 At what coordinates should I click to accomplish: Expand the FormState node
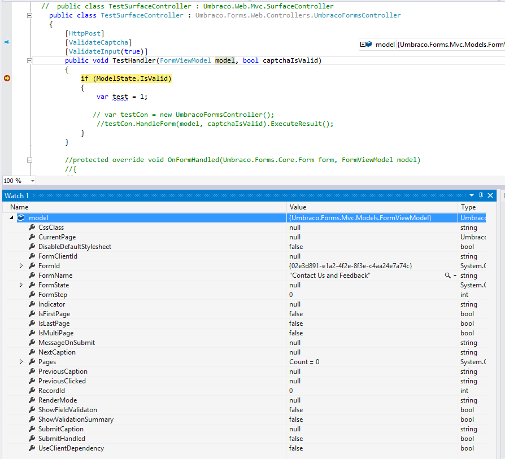pos(21,285)
